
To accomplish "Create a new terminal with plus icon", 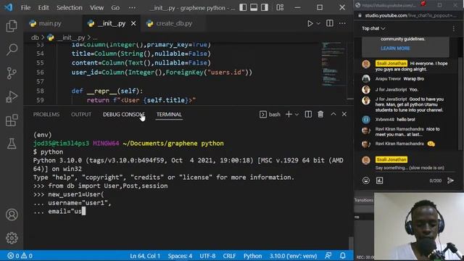I will tap(289, 115).
